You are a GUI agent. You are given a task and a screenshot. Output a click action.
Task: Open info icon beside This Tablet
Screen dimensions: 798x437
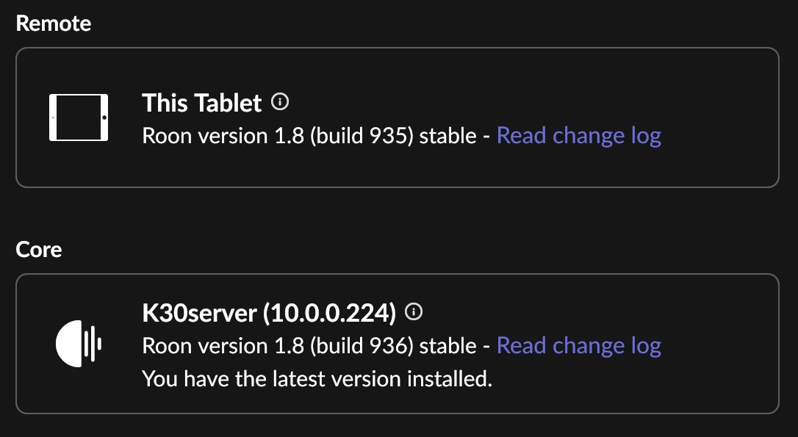(x=279, y=102)
